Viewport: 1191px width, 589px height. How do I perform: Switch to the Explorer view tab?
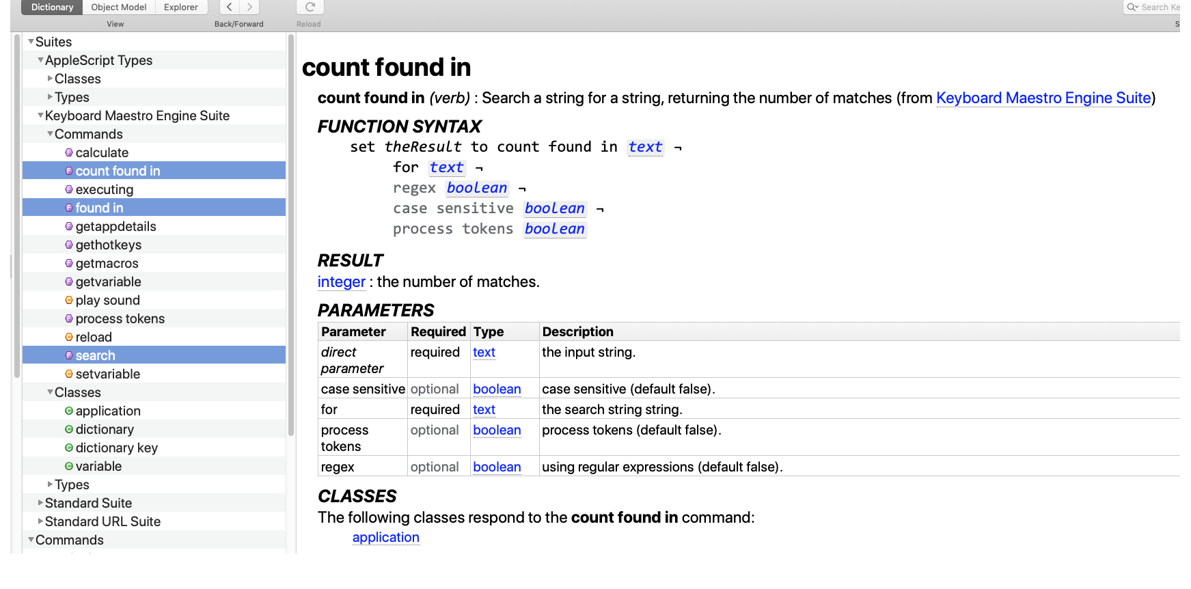180,7
